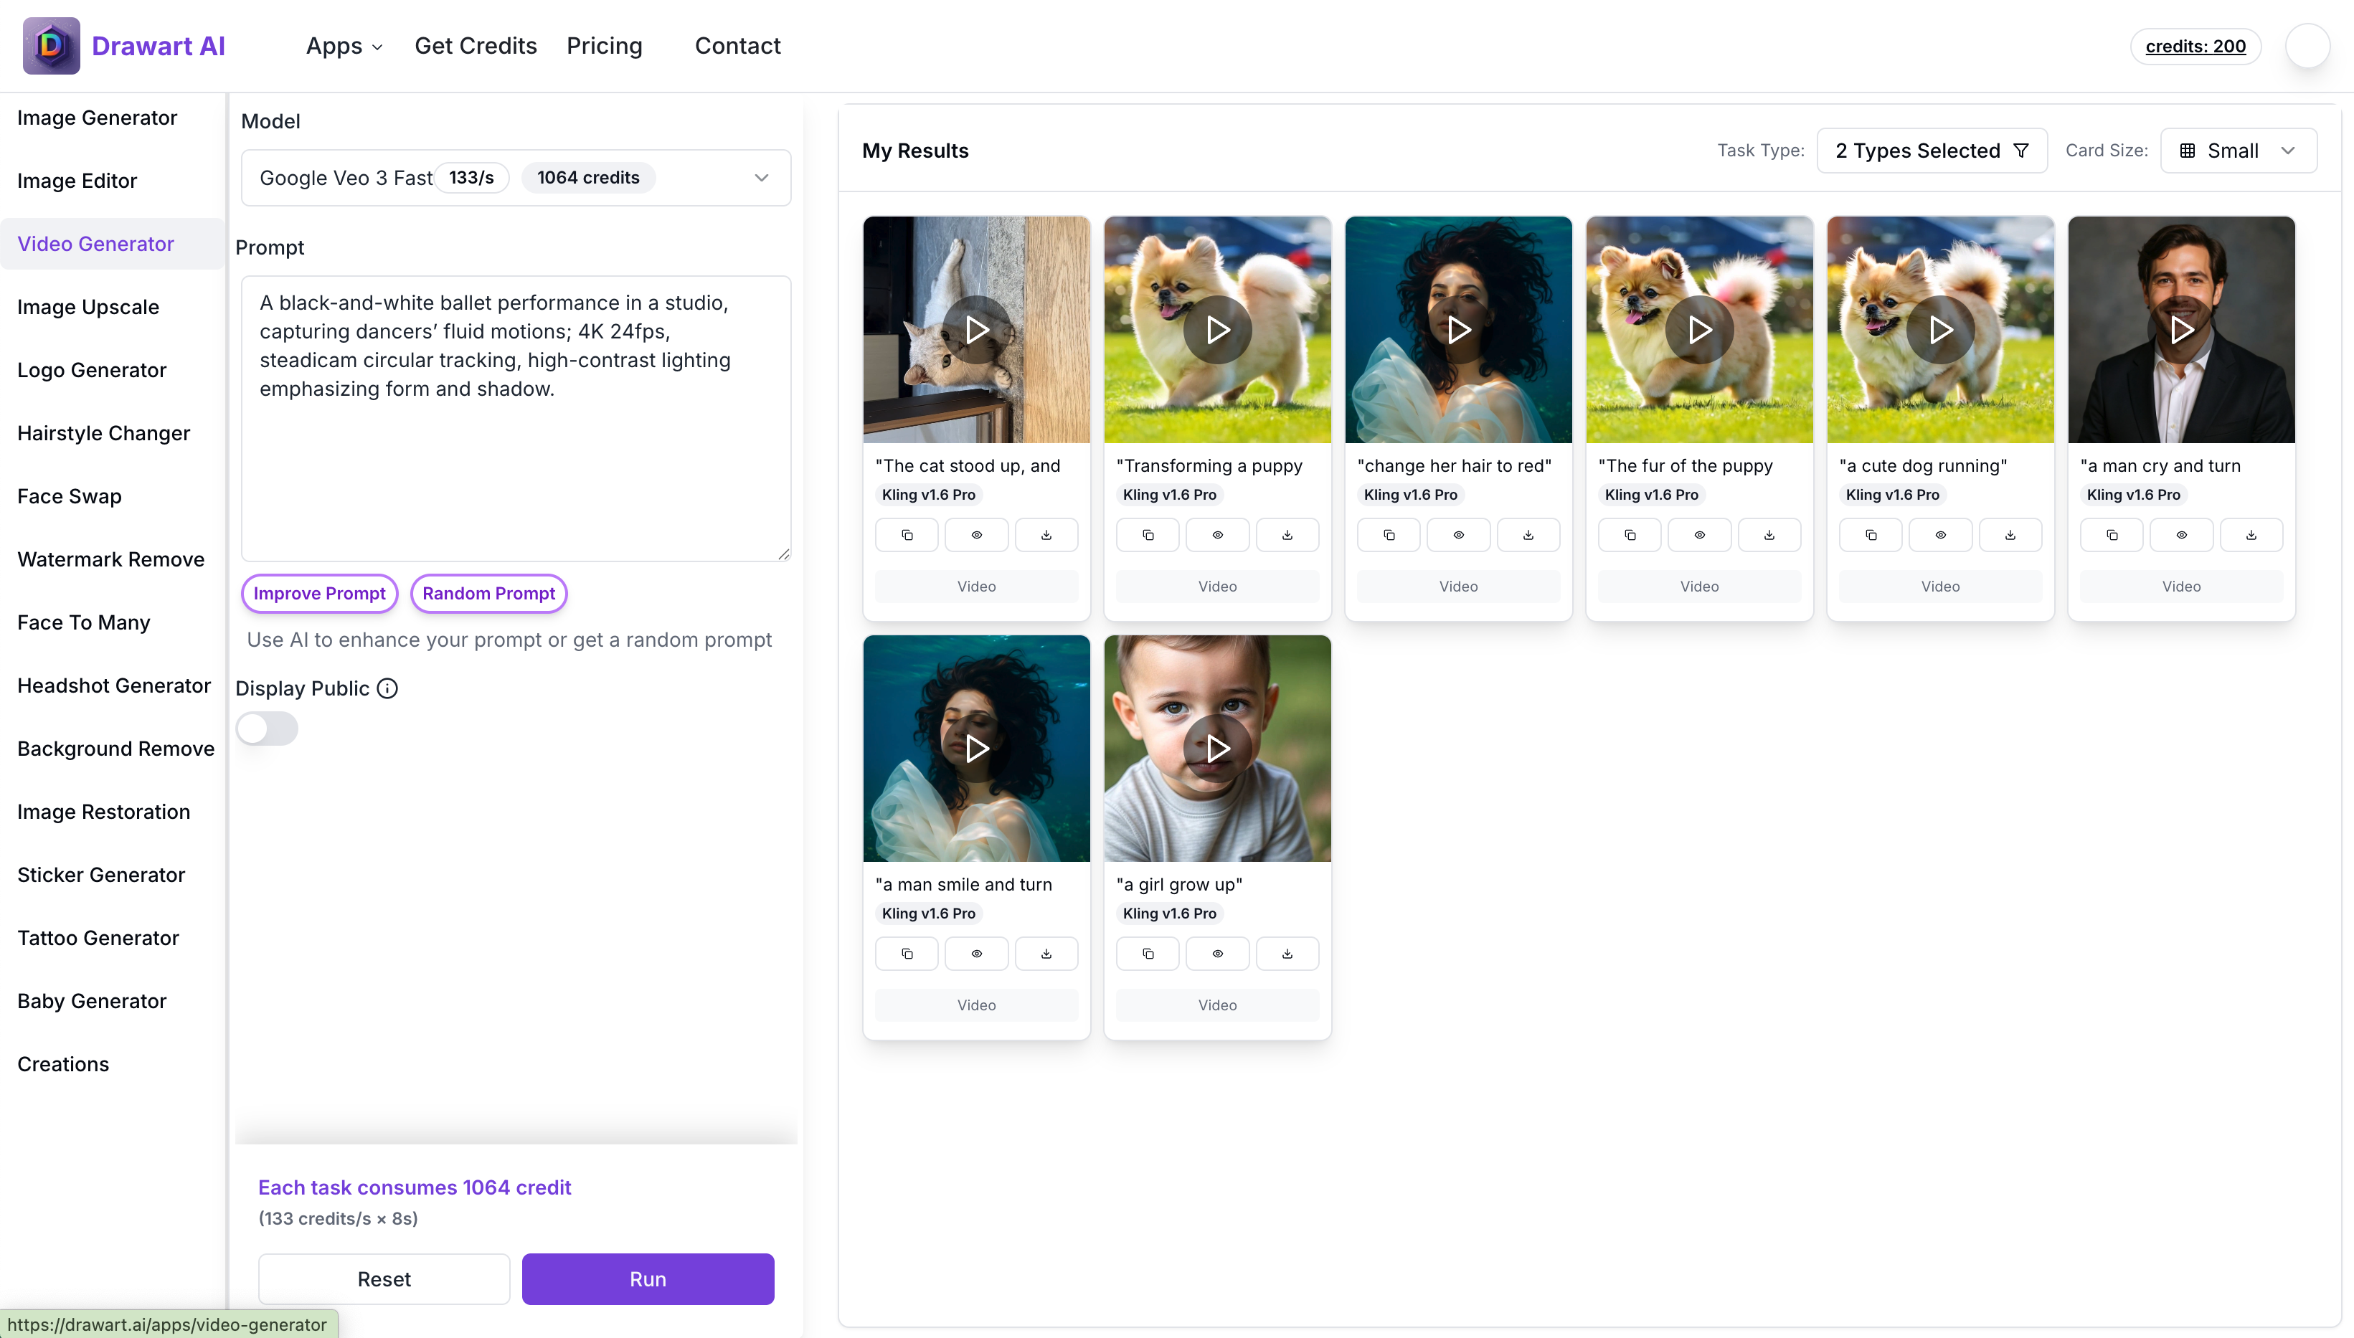Play the cat stood up video
The width and height of the screenshot is (2354, 1338).
976,329
